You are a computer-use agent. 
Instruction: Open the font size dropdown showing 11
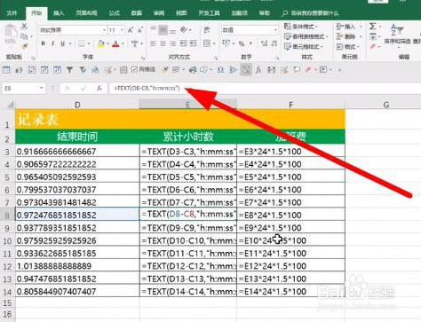coord(122,30)
